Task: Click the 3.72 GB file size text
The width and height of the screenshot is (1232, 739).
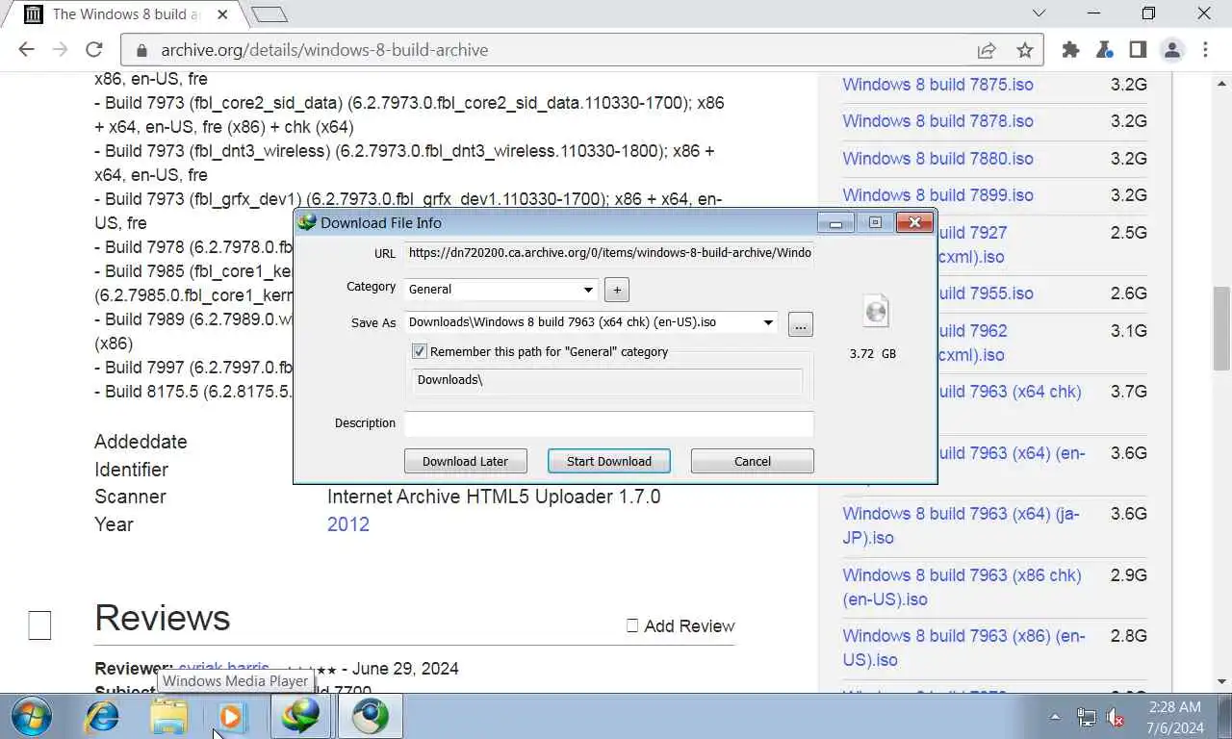Action: [873, 354]
